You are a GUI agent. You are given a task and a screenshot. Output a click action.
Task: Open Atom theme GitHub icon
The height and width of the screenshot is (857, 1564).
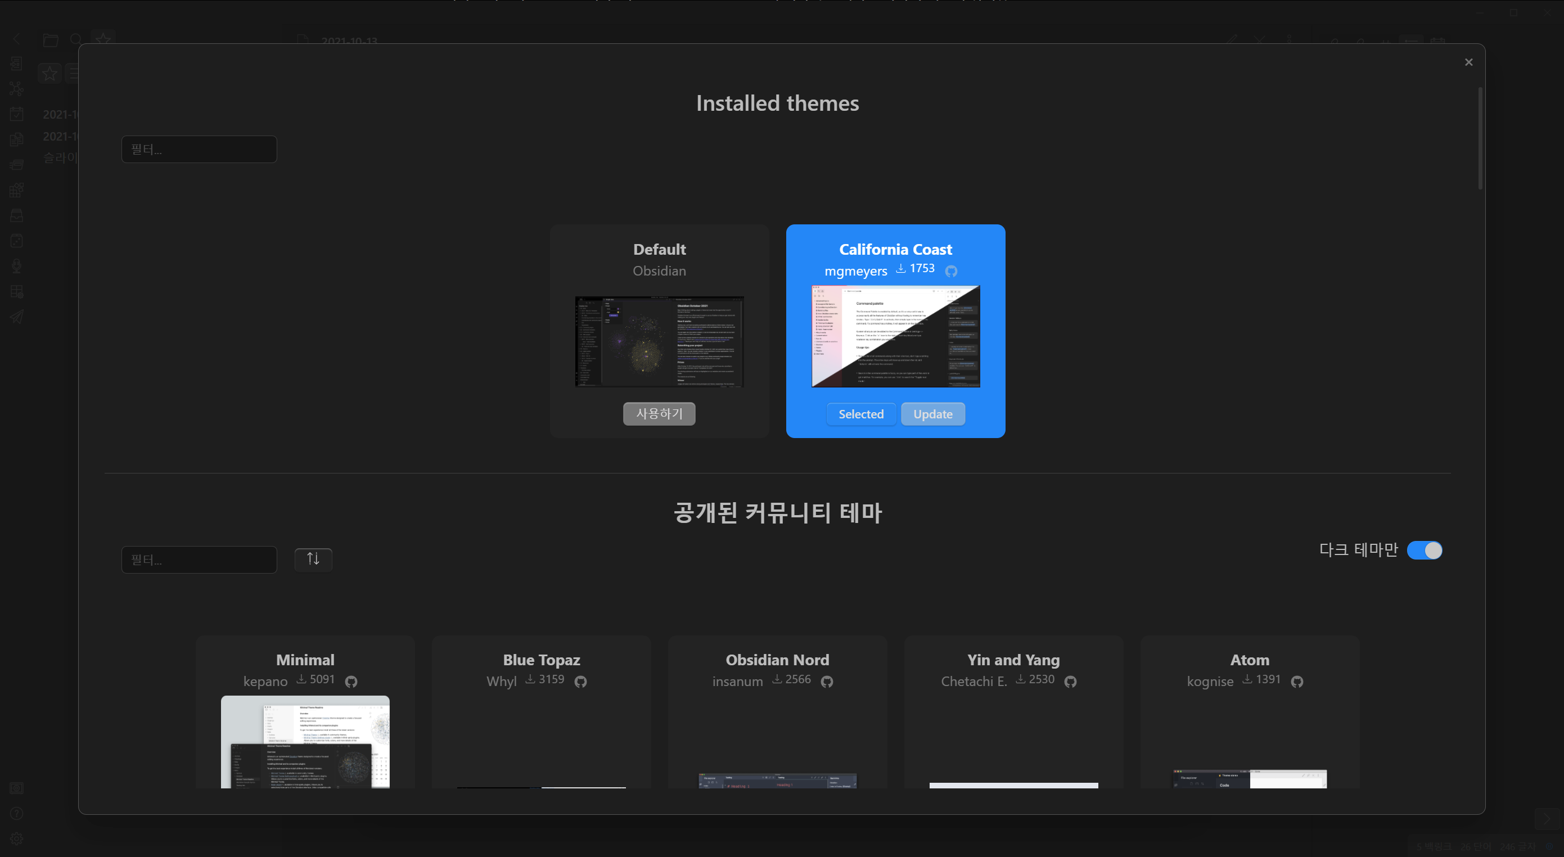pos(1297,681)
